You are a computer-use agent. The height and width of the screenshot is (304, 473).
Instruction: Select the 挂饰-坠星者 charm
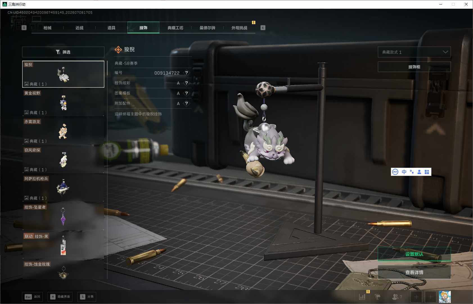63,217
